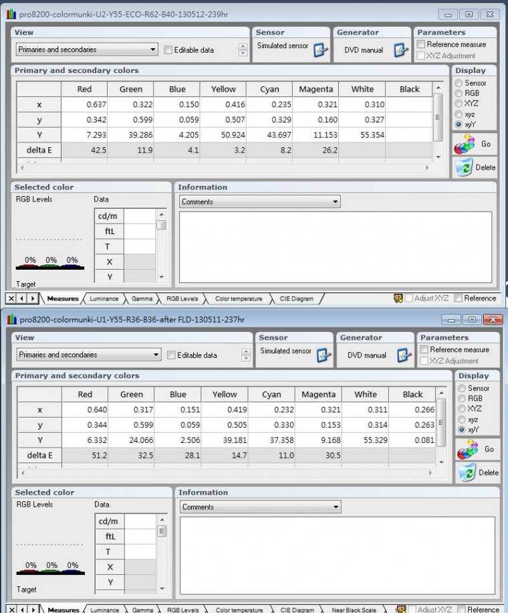Screen dimensions: 508x613
Task: Switch to RGB Levels tab in top window
Action: click(x=182, y=298)
